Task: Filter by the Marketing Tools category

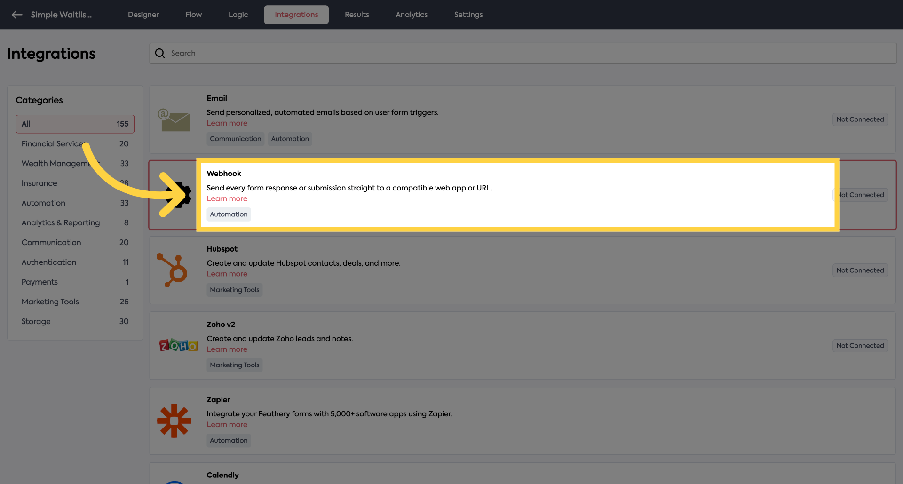Action: coord(50,302)
